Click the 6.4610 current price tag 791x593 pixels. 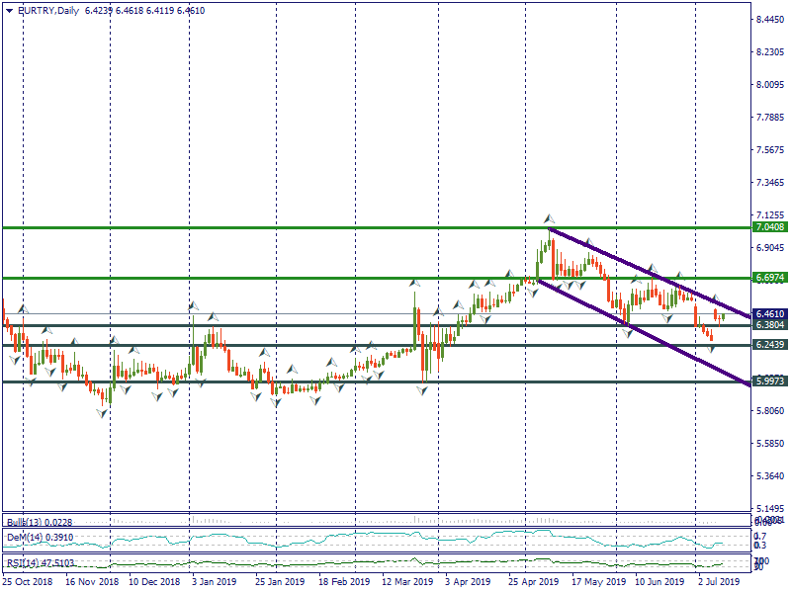(769, 313)
